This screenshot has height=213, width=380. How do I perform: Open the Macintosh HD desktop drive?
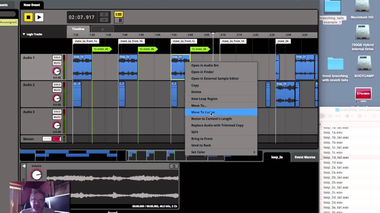(x=362, y=10)
